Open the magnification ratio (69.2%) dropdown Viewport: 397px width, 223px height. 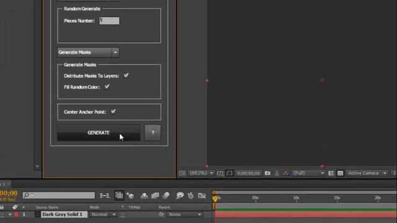tap(202, 173)
